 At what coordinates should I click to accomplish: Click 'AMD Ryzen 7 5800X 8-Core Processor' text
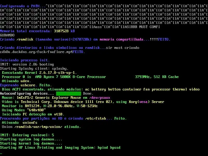(70, 77)
